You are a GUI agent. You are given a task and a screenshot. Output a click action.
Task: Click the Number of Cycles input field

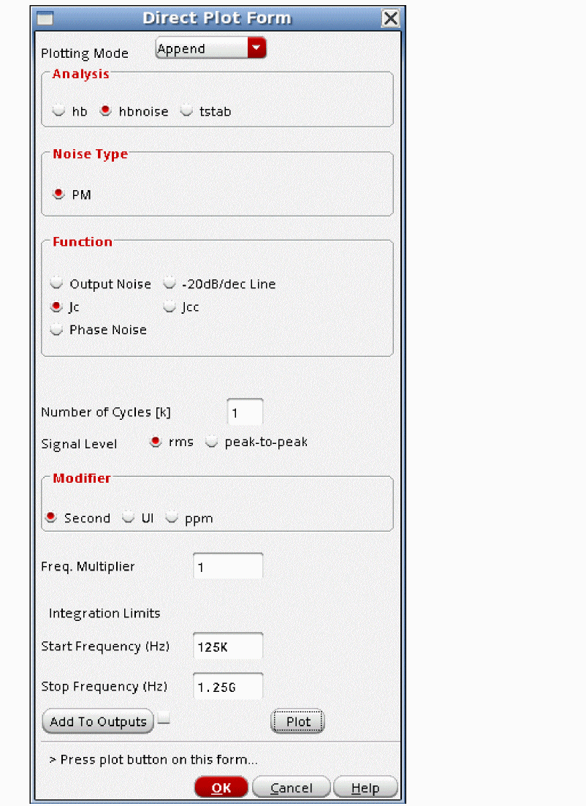[245, 413]
